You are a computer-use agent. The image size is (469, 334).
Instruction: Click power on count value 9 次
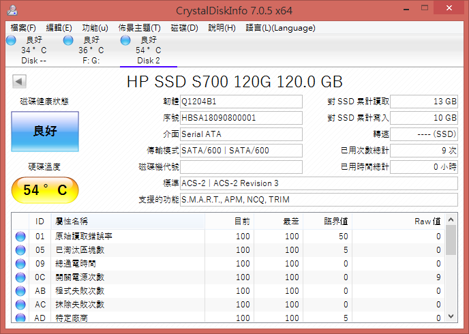coord(424,151)
